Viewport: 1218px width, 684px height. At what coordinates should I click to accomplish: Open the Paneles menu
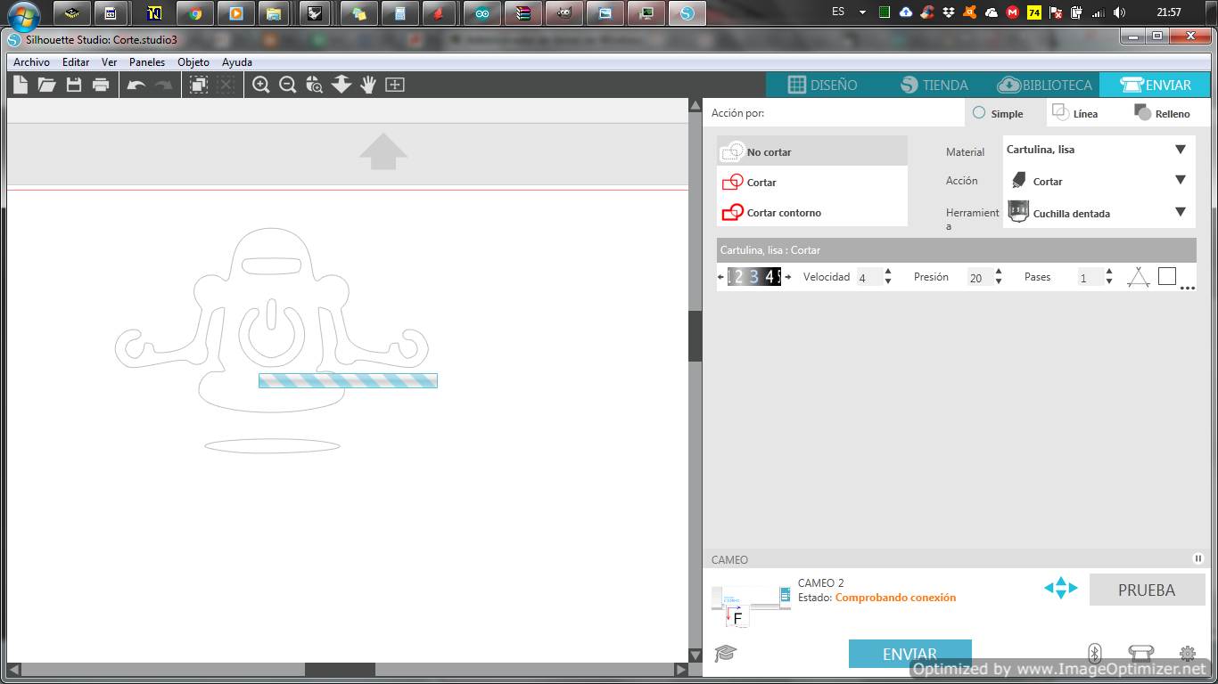147,62
